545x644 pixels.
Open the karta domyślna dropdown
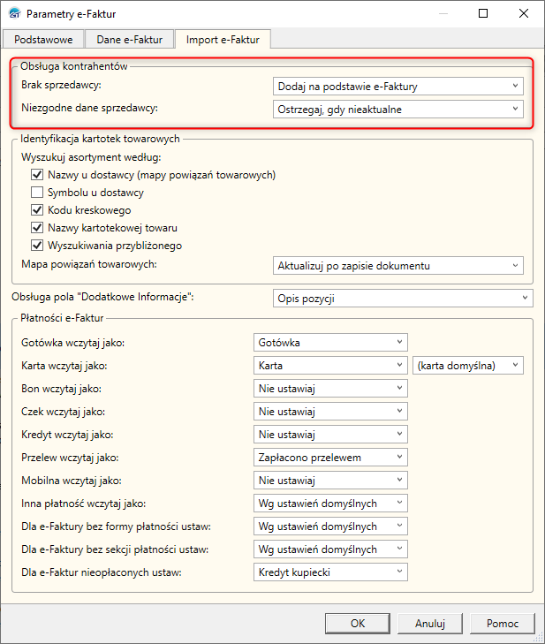pos(468,365)
